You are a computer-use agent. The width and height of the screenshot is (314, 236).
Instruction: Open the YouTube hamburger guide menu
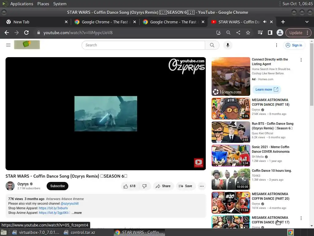click(8, 45)
